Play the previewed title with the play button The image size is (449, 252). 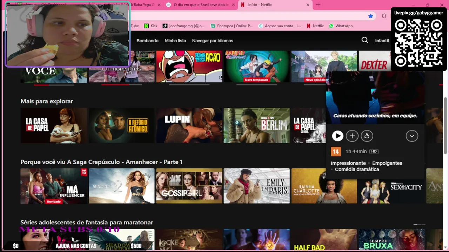(337, 136)
